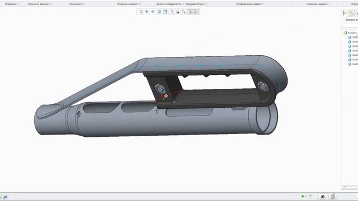The width and height of the screenshot is (358, 201).
Task: Click the browser toggle icon at bottom left
Action: [5, 197]
